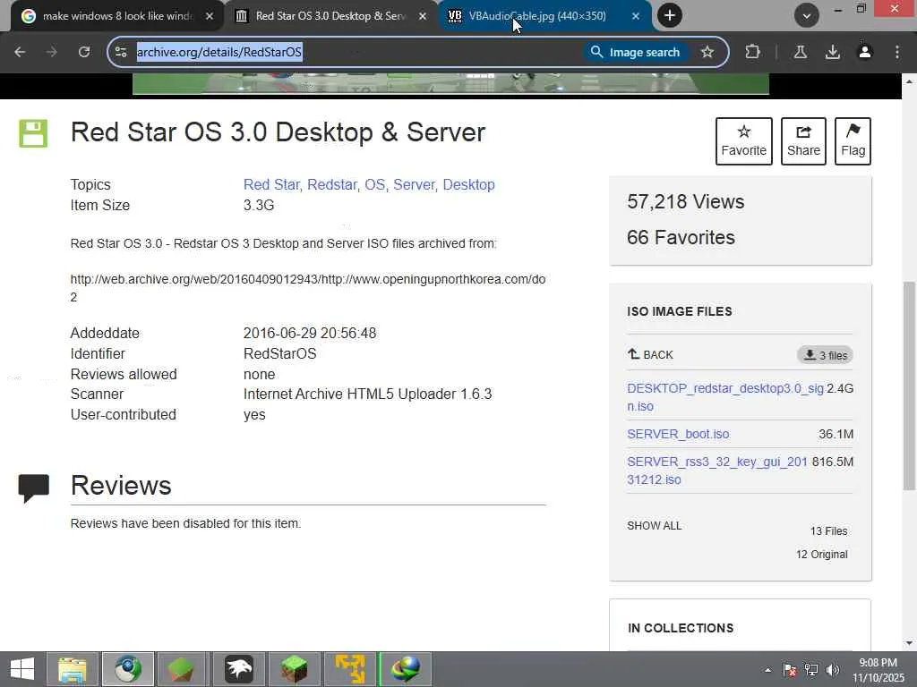Open the Windows Start button

click(x=22, y=669)
